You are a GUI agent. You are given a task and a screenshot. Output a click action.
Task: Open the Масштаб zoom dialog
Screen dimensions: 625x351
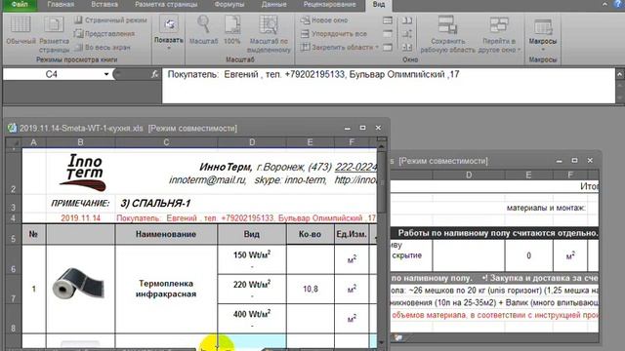[x=204, y=30]
